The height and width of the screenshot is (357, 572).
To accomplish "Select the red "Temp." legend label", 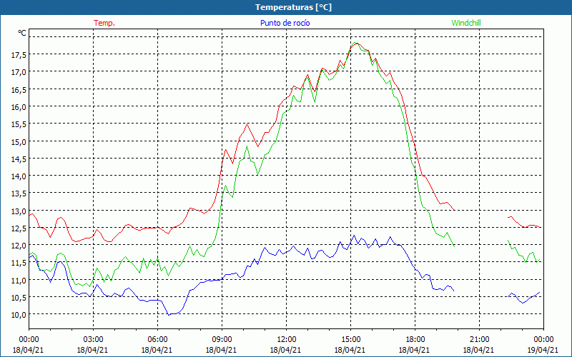I will point(104,23).
